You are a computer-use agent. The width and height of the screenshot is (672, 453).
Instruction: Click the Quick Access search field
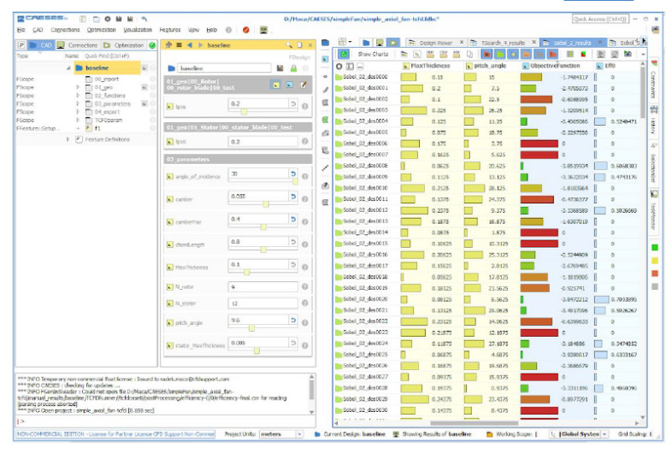click(x=600, y=19)
